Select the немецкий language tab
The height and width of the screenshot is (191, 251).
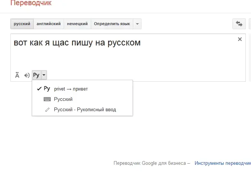[77, 24]
